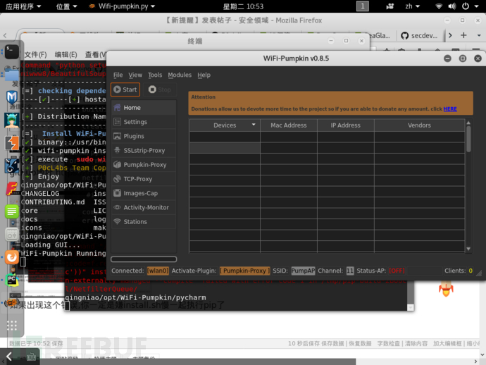Open the Wifi-pumpkin.py app menu in top bar
This screenshot has height=365, width=486.
(122, 6)
